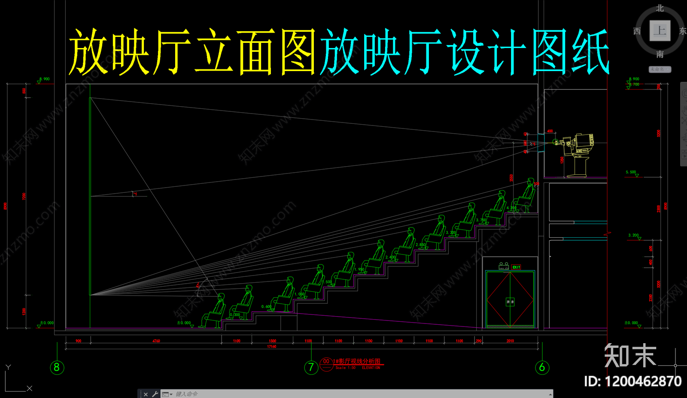This screenshot has height=398, width=687.
Task: Select grid bubble number 7
Action: (x=311, y=367)
